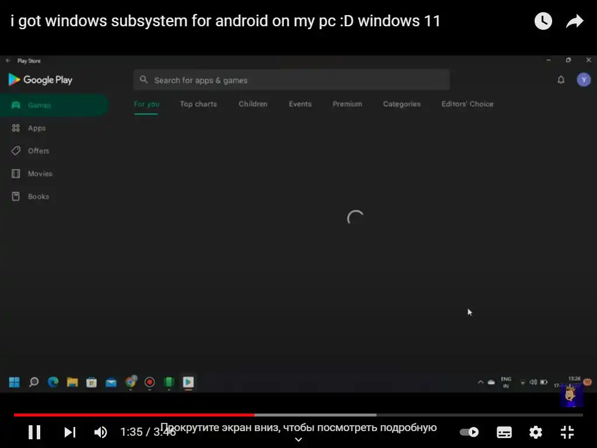Click the magnifier icon in search bar
The image size is (597, 448).
pyautogui.click(x=143, y=79)
